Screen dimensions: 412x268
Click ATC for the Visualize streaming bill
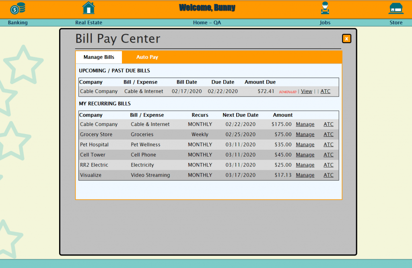point(328,175)
